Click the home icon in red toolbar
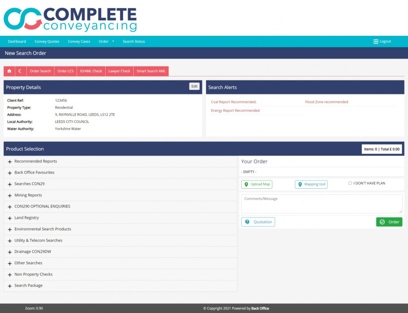 coord(9,71)
